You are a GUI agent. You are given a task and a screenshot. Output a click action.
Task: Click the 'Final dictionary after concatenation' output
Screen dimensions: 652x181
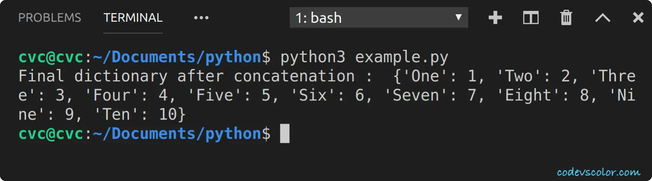click(186, 76)
